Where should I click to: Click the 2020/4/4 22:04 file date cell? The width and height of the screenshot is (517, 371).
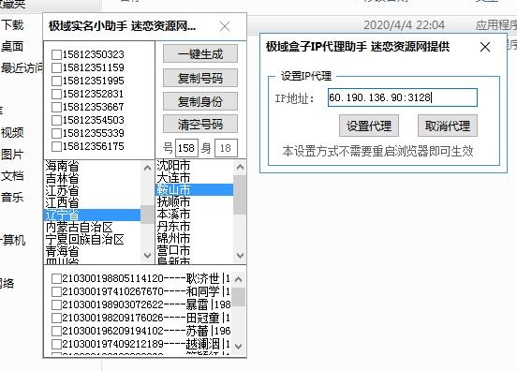[x=404, y=25]
